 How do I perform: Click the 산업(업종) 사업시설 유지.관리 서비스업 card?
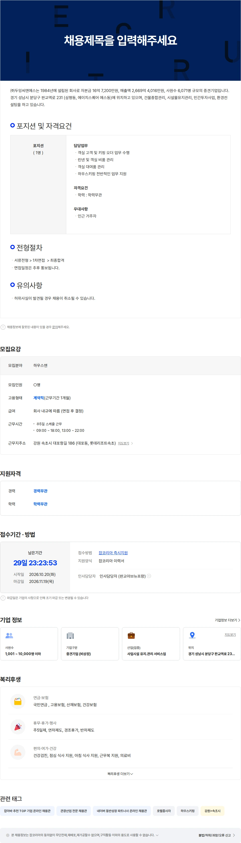point(151,644)
